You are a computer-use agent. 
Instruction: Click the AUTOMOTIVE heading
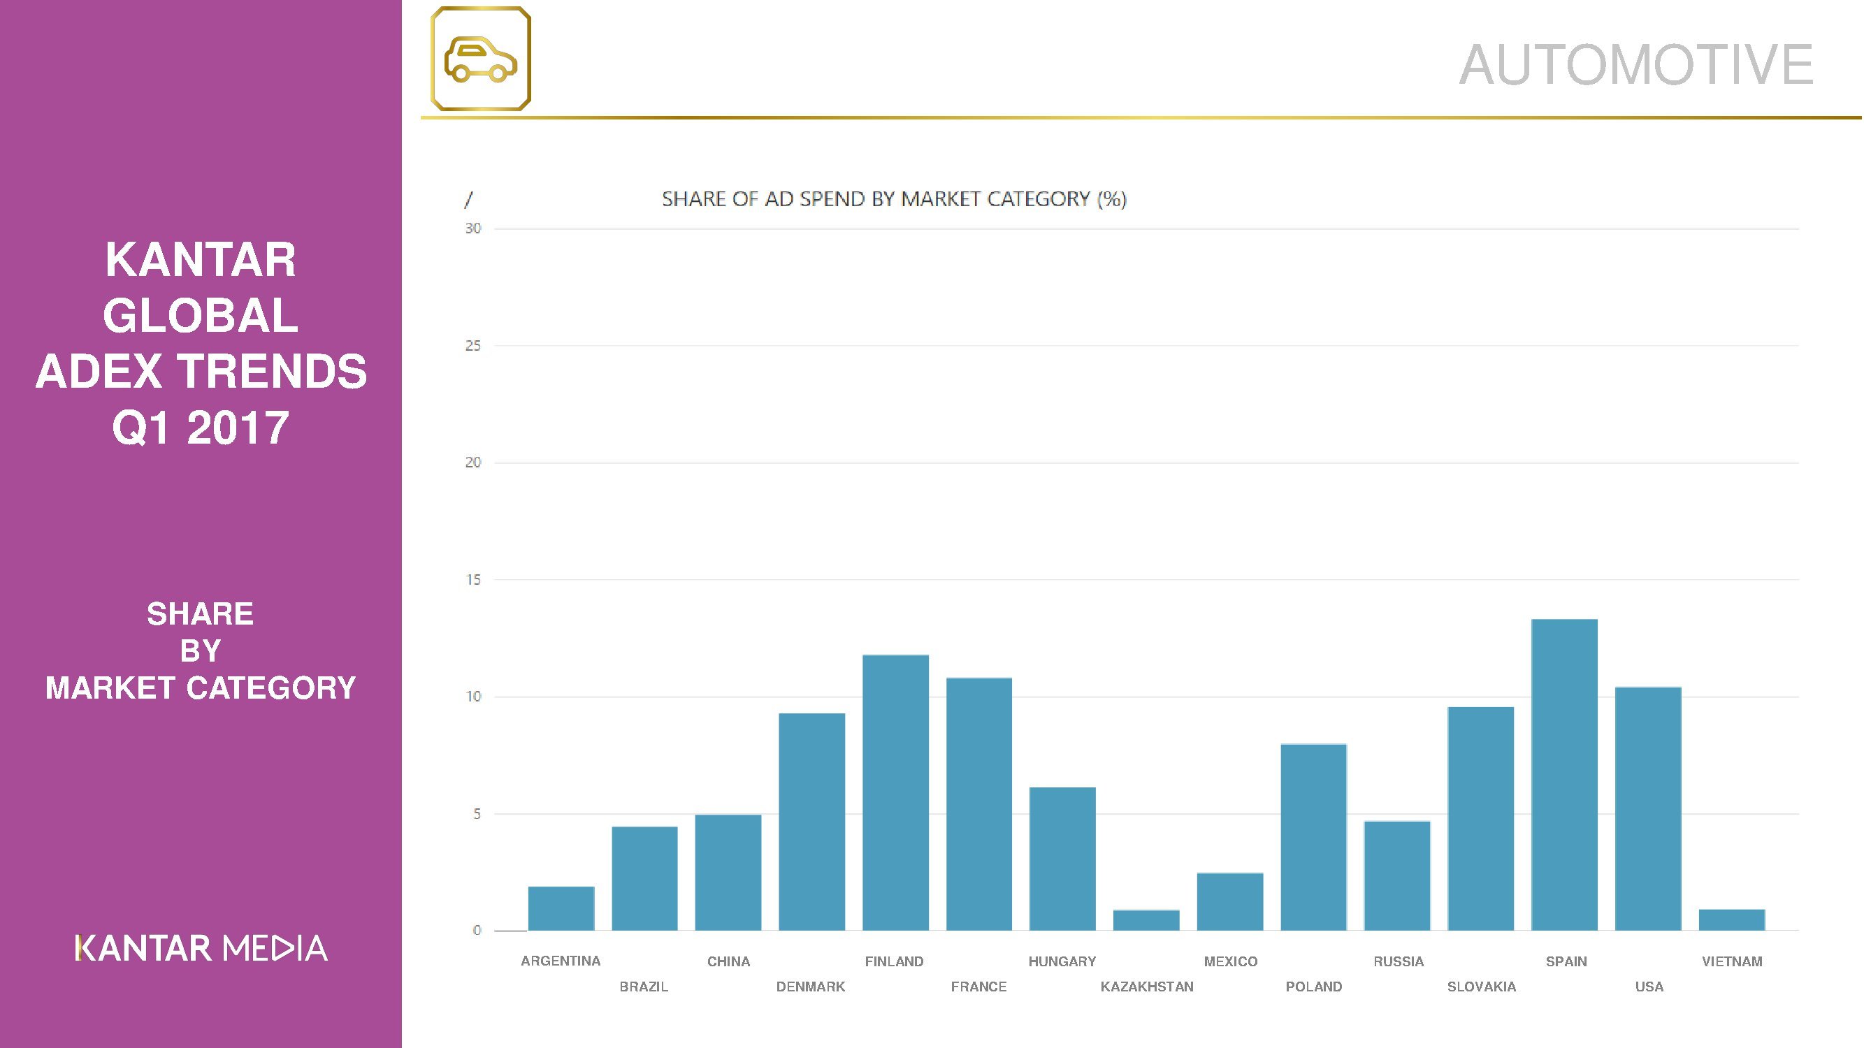(x=1636, y=65)
